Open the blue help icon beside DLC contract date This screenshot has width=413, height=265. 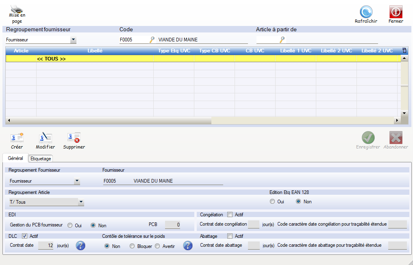[80, 246]
